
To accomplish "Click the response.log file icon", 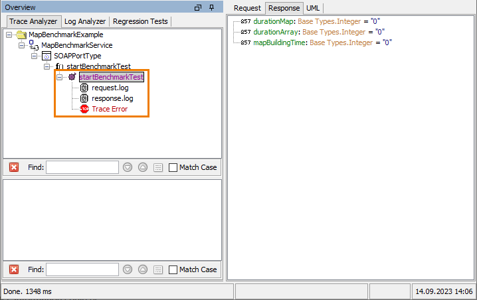I will click(84, 98).
